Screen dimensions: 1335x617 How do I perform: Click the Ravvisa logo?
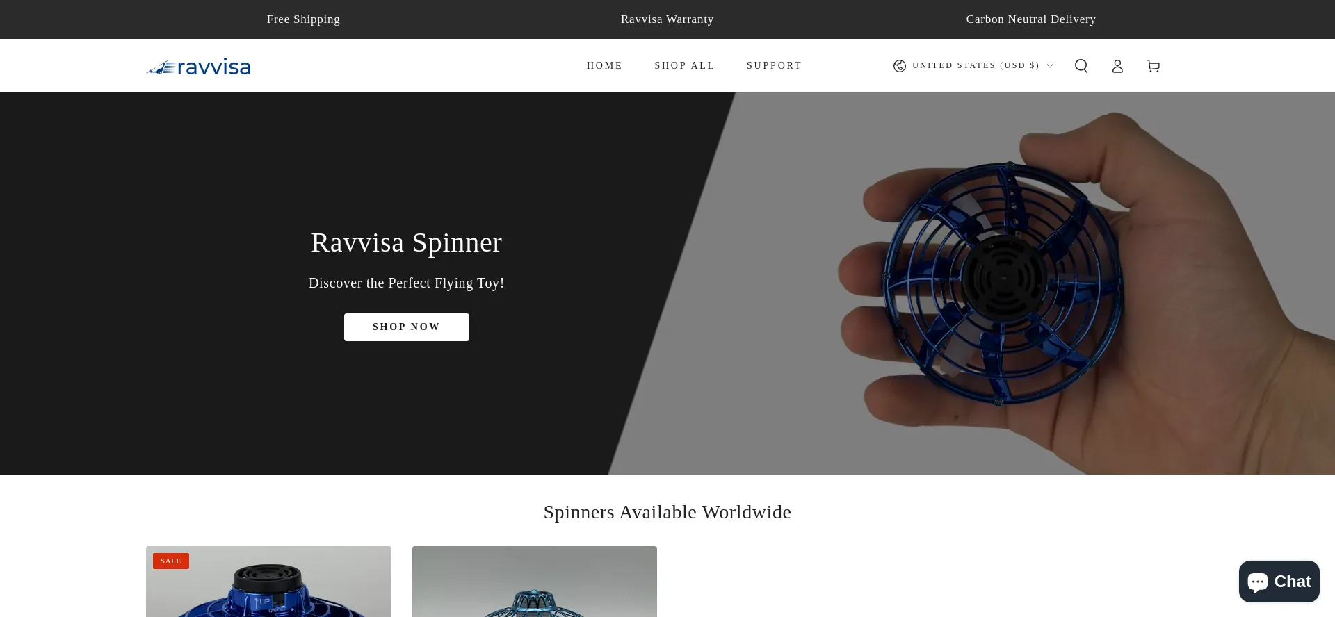pos(198,67)
